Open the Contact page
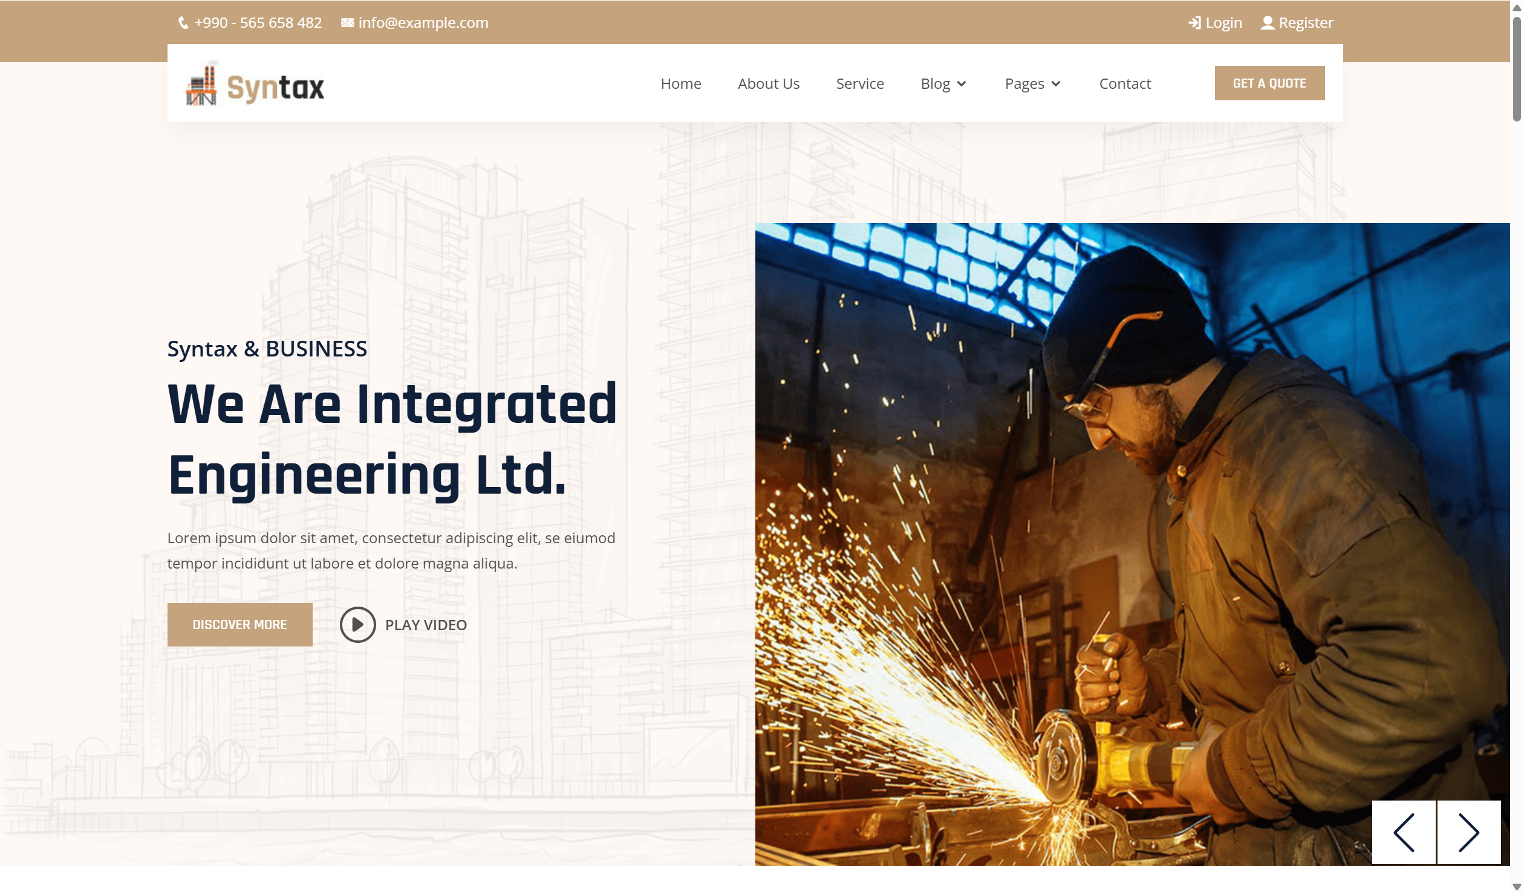The image size is (1524, 893). point(1125,84)
